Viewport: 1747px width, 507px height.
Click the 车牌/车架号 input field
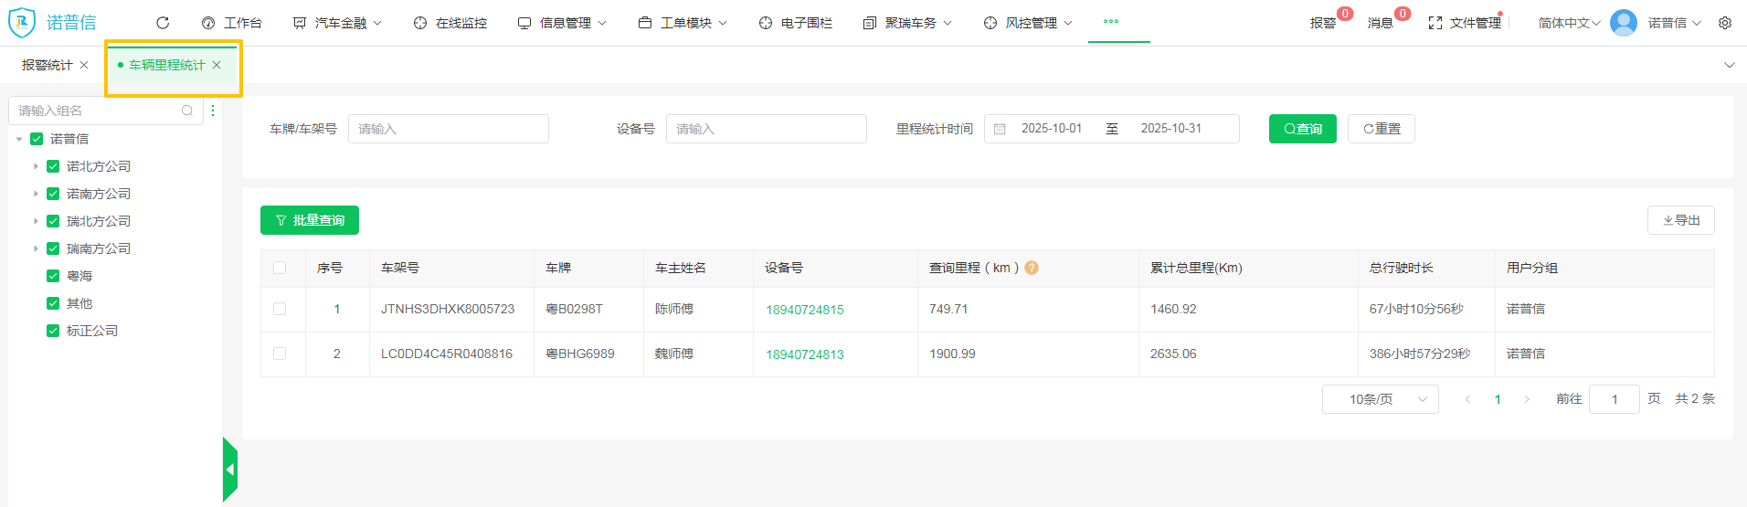point(448,129)
